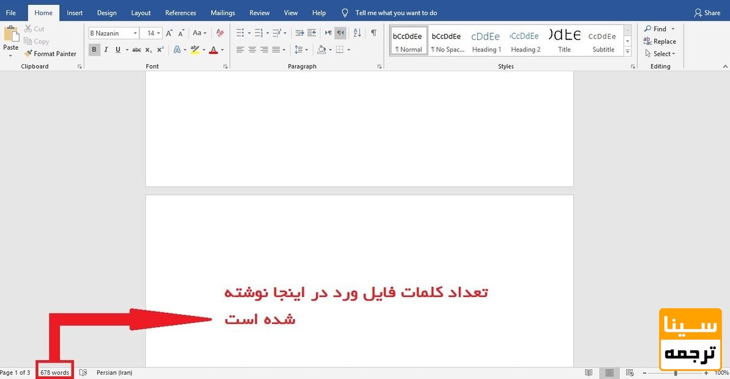Open the line spacing options
Viewport: 730px width, 379px height.
coord(301,50)
